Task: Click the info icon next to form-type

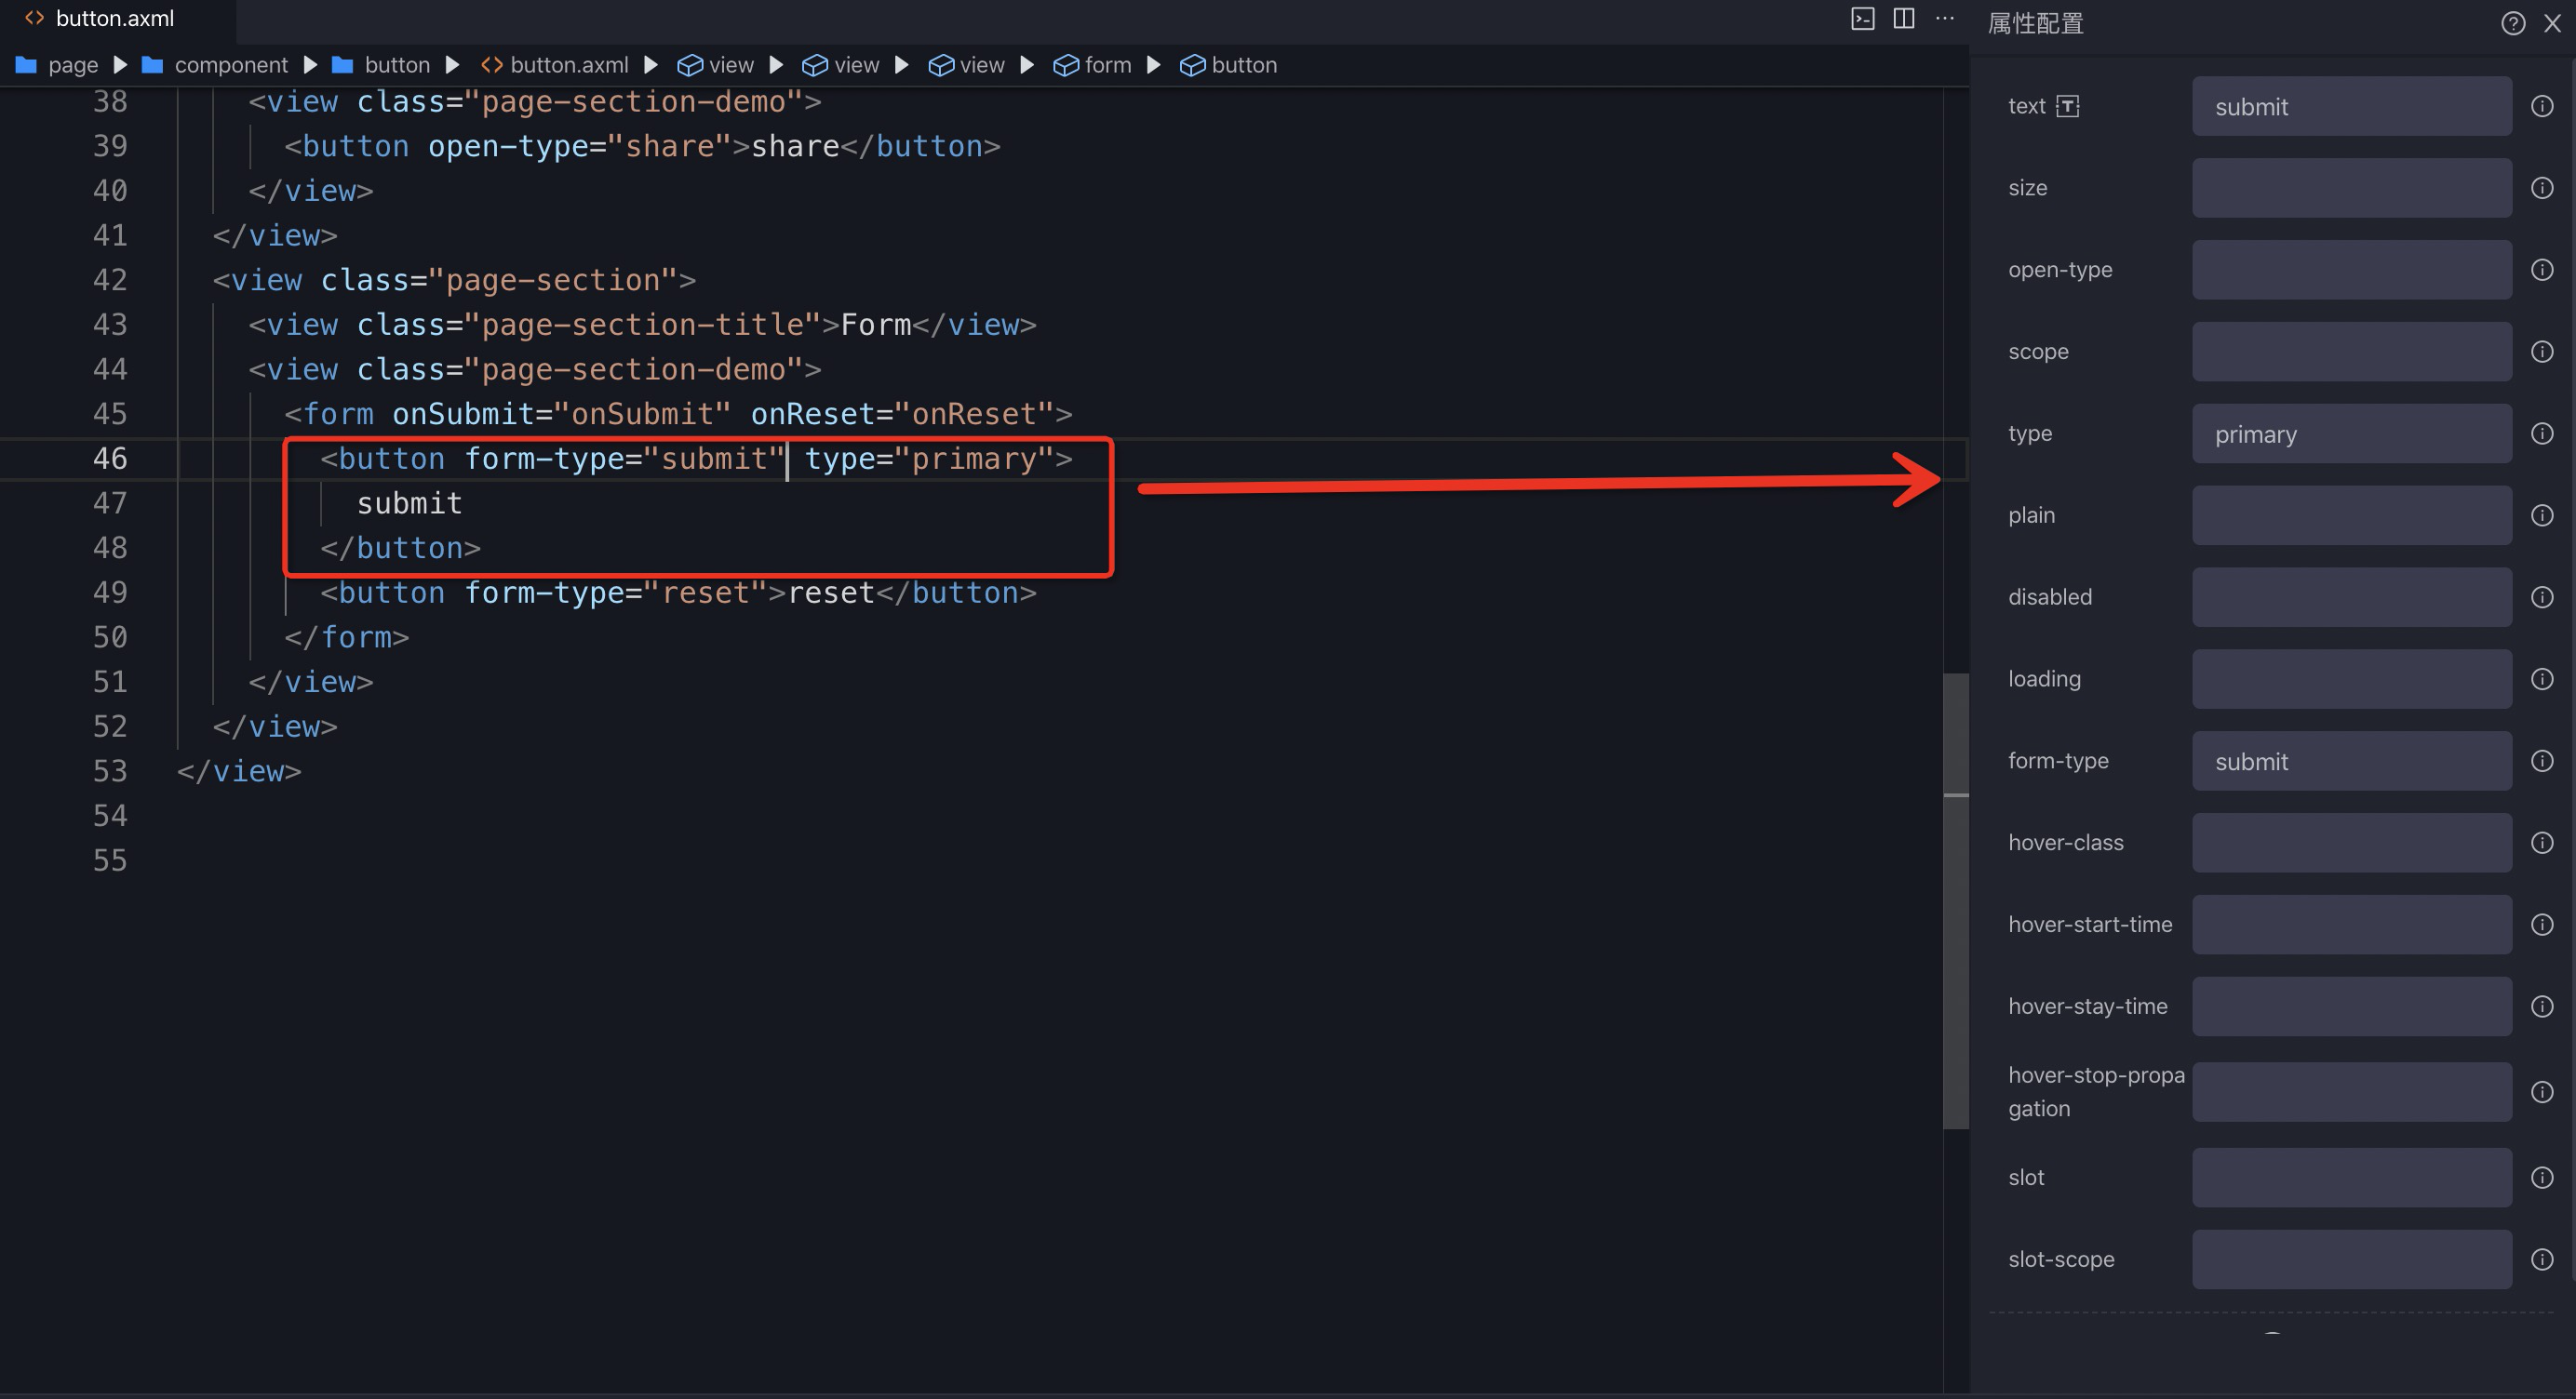Action: tap(2541, 761)
